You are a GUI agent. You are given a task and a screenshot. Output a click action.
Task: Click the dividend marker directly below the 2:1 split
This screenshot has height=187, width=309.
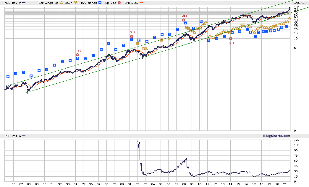tap(185, 23)
